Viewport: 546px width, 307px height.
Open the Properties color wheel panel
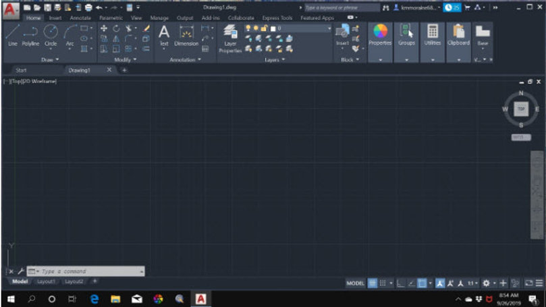[x=380, y=36]
